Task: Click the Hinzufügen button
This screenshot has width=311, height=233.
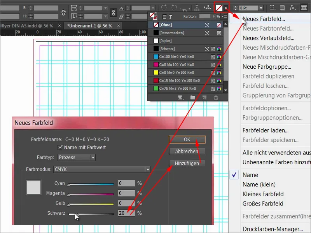Action: click(187, 163)
